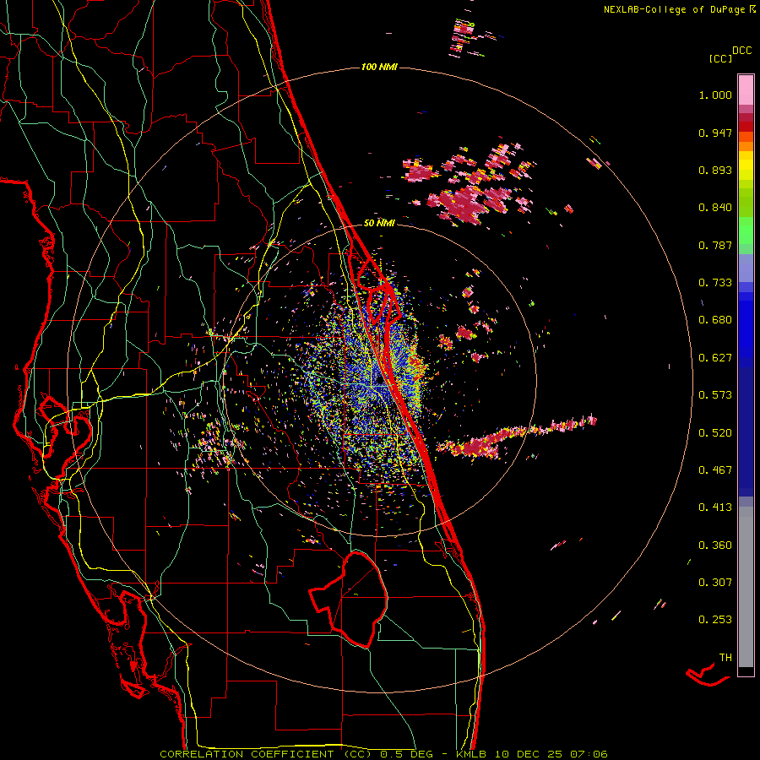Select the 0.253 scale value
The width and height of the screenshot is (760, 760).
tap(715, 620)
